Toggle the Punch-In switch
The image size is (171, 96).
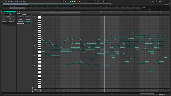(96, 2)
